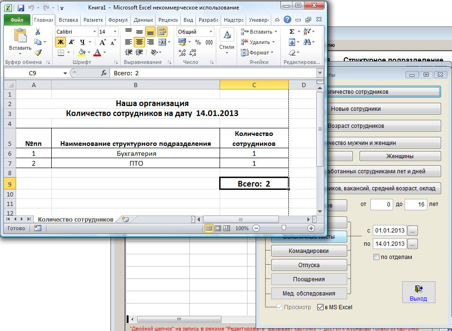The height and width of the screenshot is (331, 452).
Task: Uncheck the 'в MS Excel' checkbox
Action: click(x=320, y=307)
